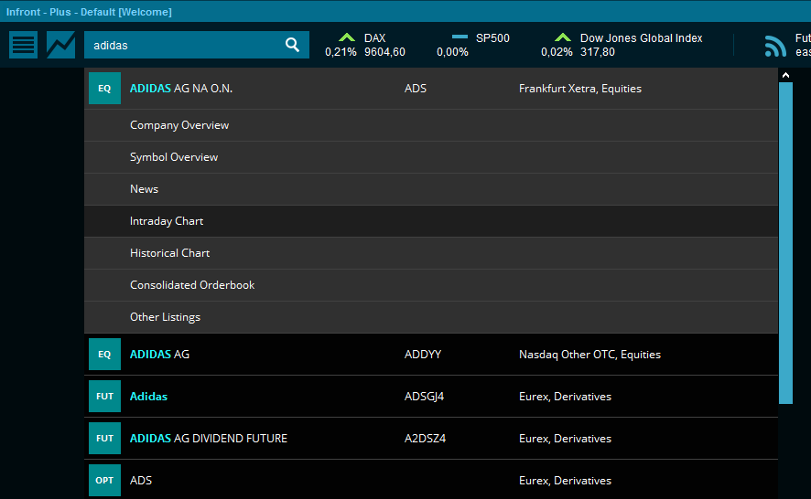
Task: Click ticker symbol ADS
Action: point(416,89)
